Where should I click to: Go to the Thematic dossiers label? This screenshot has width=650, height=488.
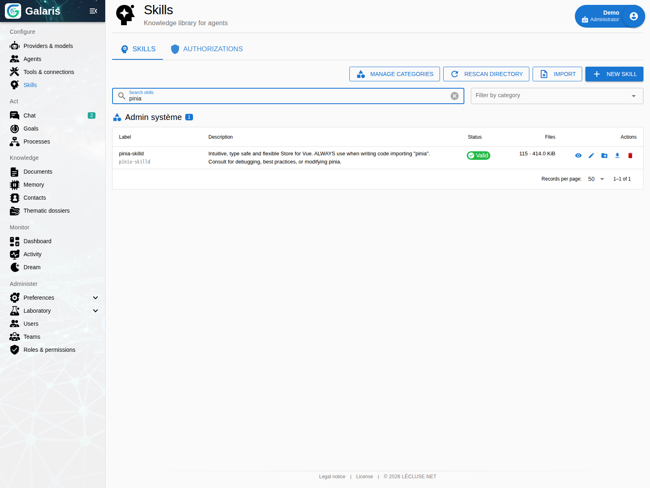pos(47,211)
